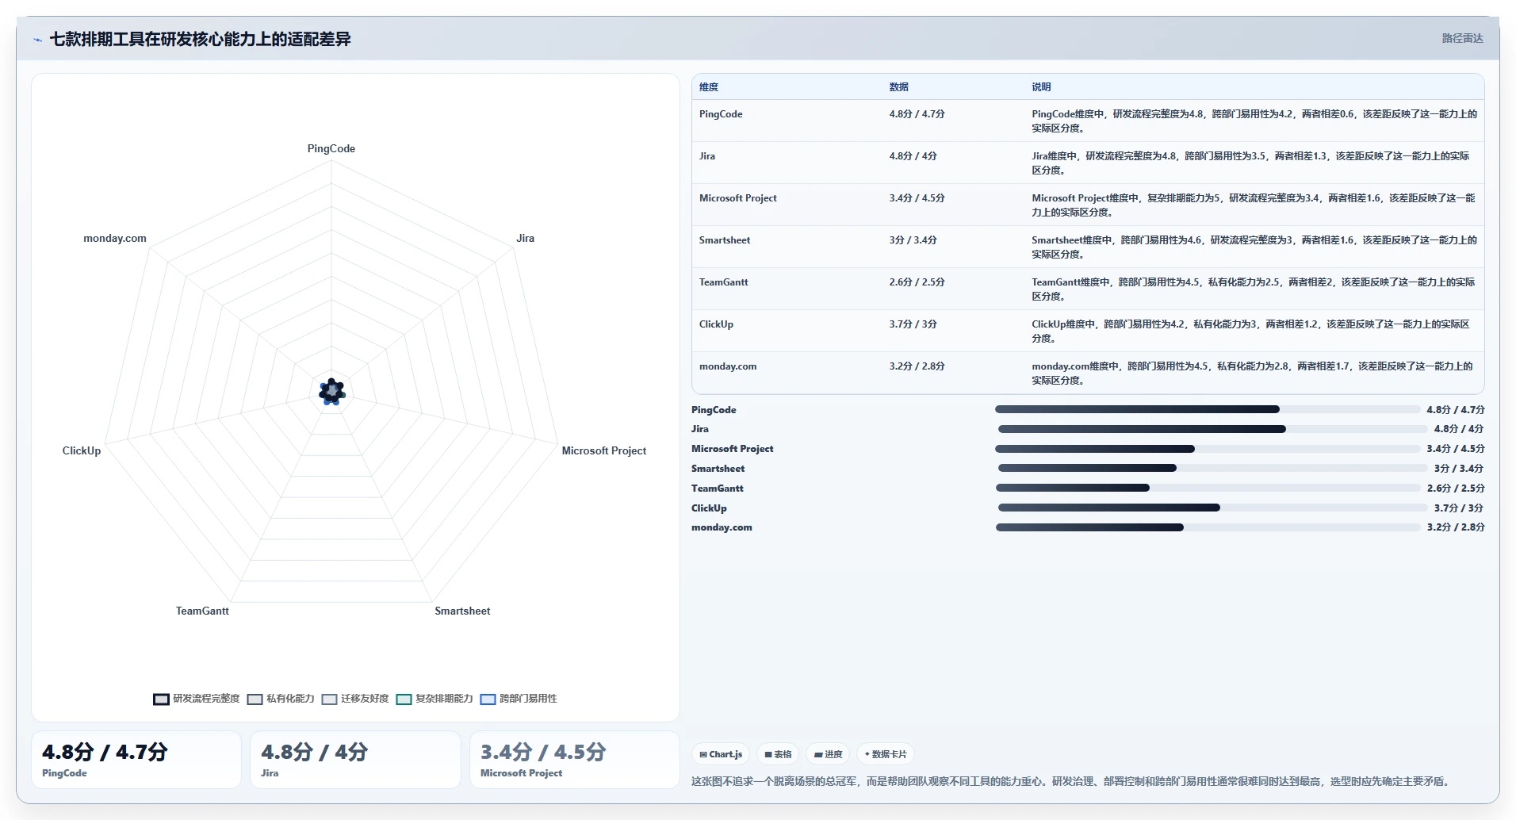The width and height of the screenshot is (1516, 820).
Task: Click the Microsoft Project radar axis label
Action: coord(603,451)
